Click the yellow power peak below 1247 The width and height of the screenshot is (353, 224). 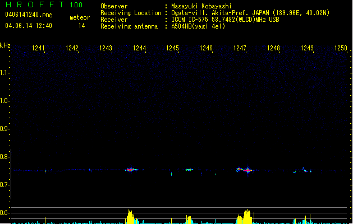[246, 217]
